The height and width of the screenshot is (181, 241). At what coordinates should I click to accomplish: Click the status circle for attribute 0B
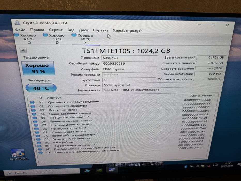38,139
